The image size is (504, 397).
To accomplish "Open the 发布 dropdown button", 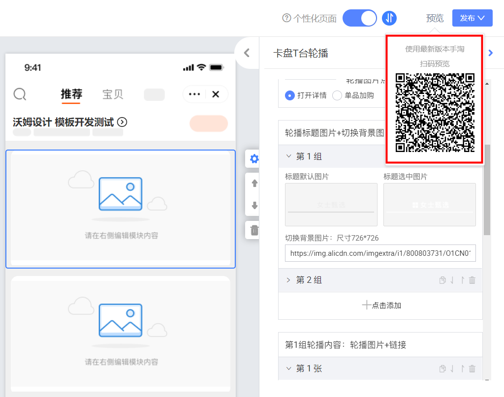I will coord(472,18).
